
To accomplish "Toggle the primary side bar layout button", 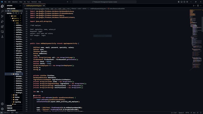I will click(x=179, y=2).
